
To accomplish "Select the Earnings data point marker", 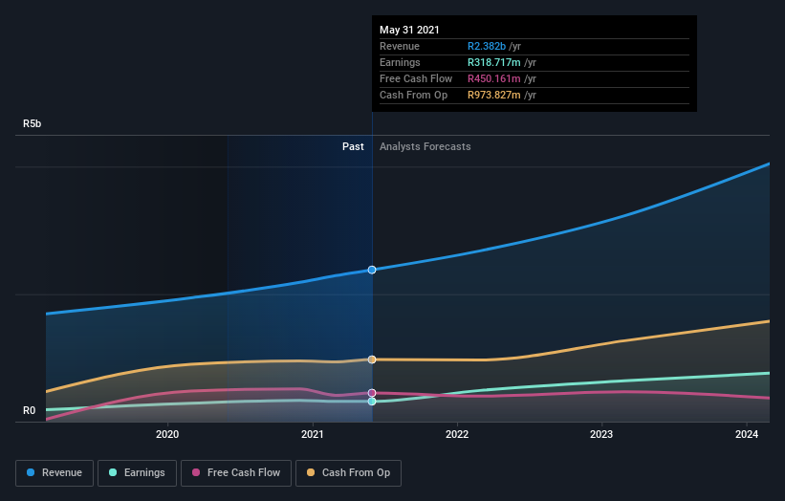I will 372,402.
